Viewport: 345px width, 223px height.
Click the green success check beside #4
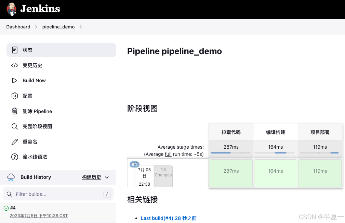pos(6,208)
